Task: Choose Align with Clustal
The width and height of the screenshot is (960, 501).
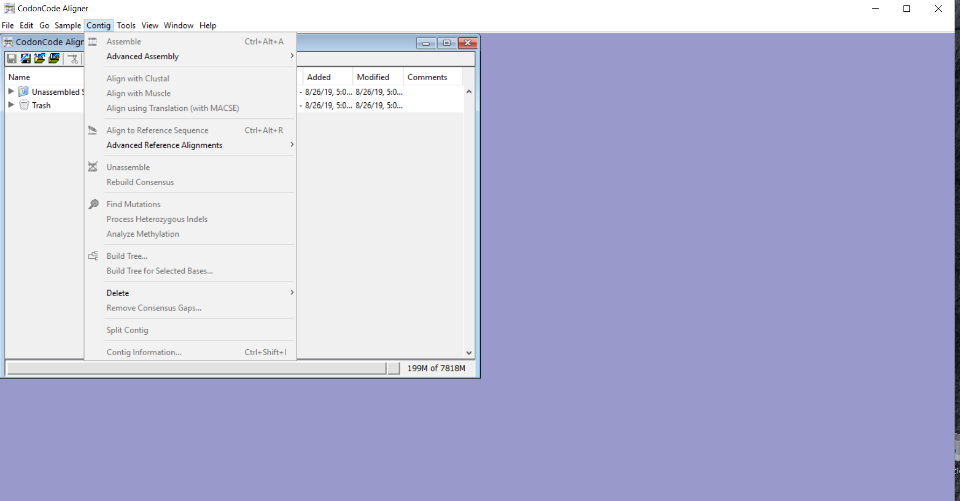Action: pos(191,79)
